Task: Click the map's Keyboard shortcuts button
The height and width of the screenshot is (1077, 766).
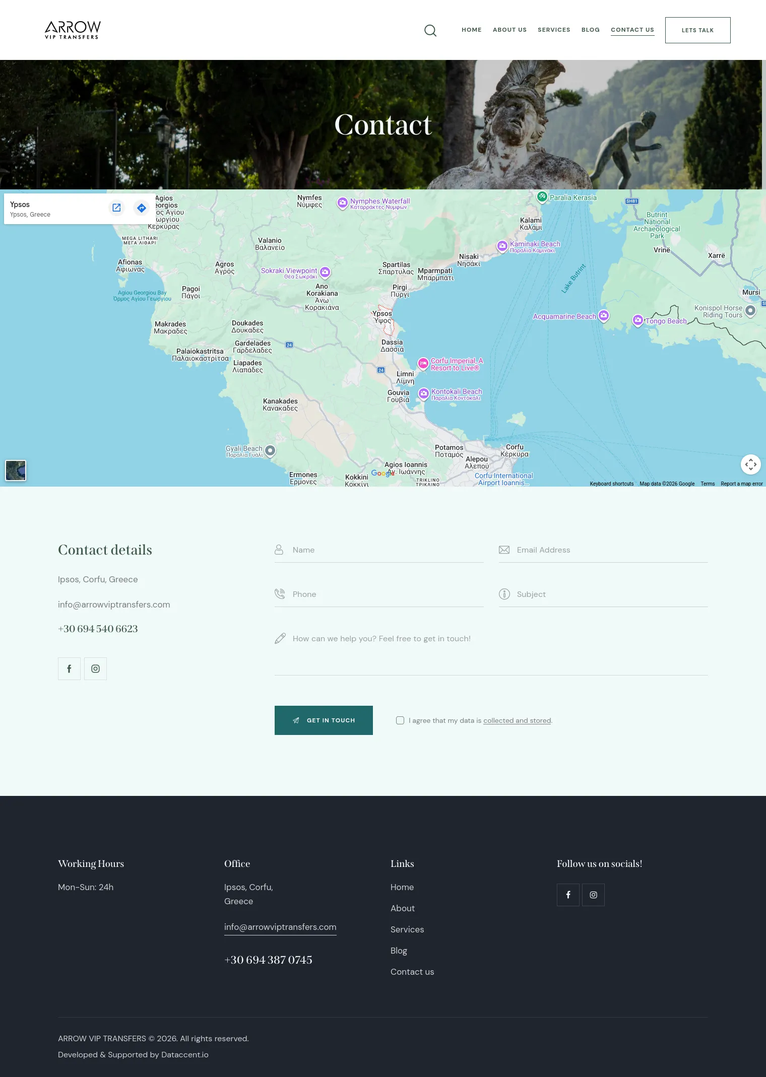Action: 612,484
